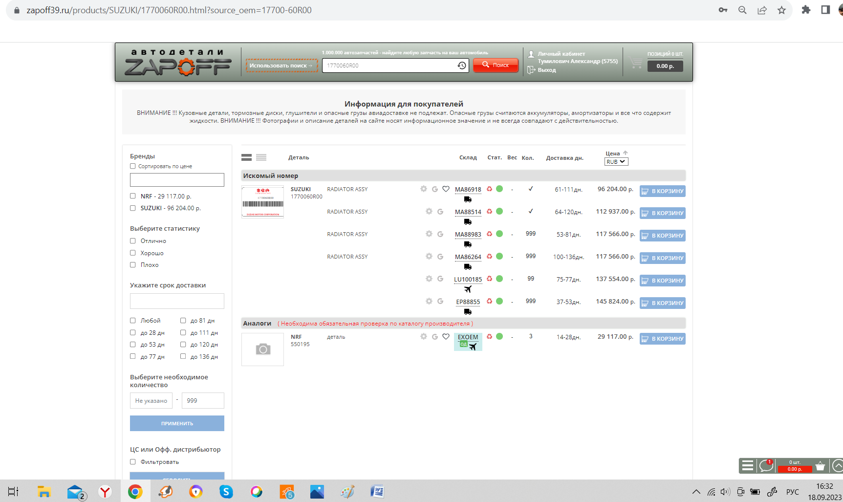
Task: Click gear icon in MA88514 row
Action: pos(429,211)
